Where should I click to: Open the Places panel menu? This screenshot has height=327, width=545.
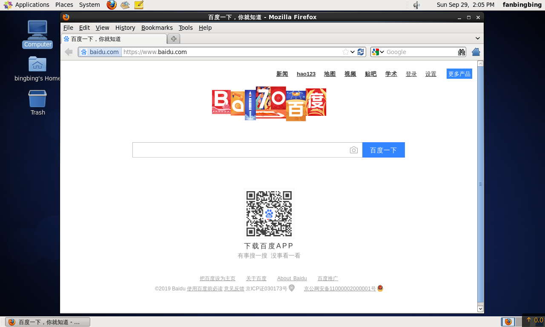(64, 5)
